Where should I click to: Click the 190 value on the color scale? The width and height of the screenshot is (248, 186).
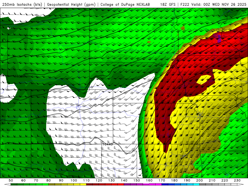point(187,180)
